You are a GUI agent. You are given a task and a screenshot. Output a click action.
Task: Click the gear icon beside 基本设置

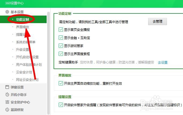[x=7, y=12]
